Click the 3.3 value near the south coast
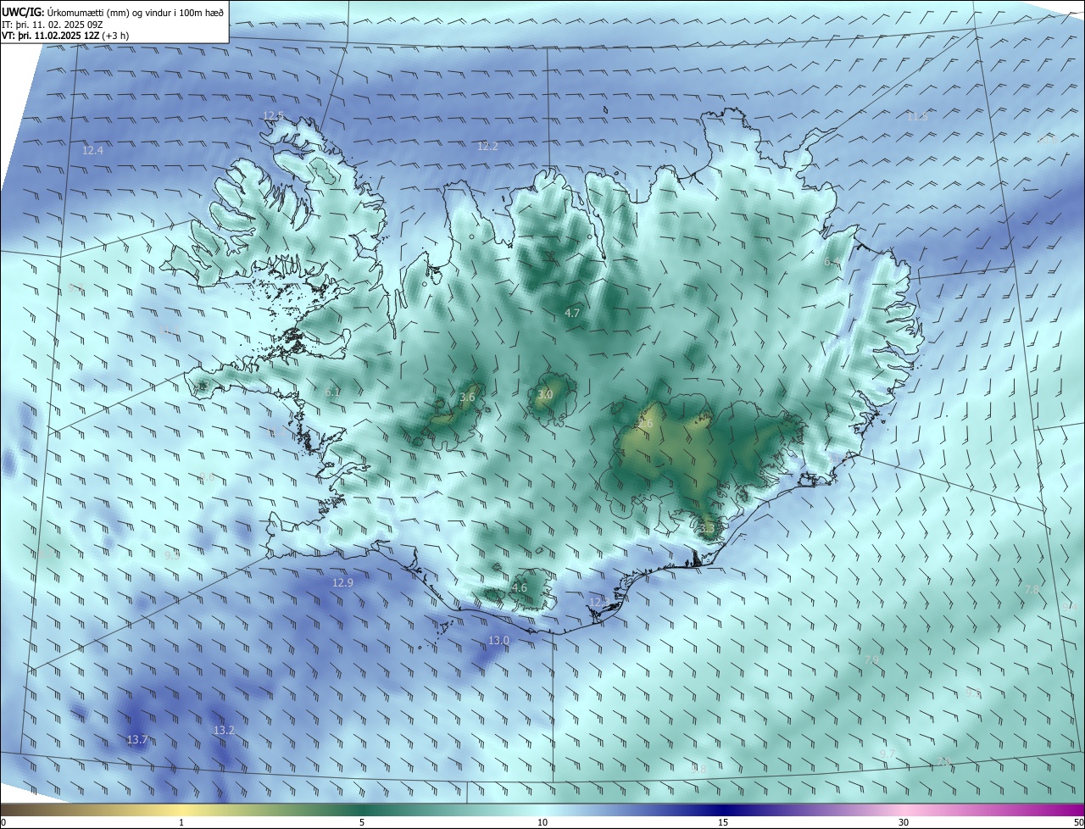1085x829 pixels. coord(708,528)
